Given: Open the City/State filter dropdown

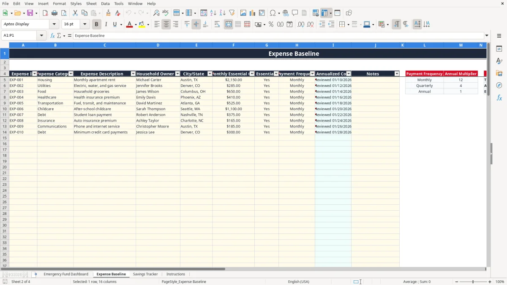Looking at the screenshot, I should click(210, 74).
